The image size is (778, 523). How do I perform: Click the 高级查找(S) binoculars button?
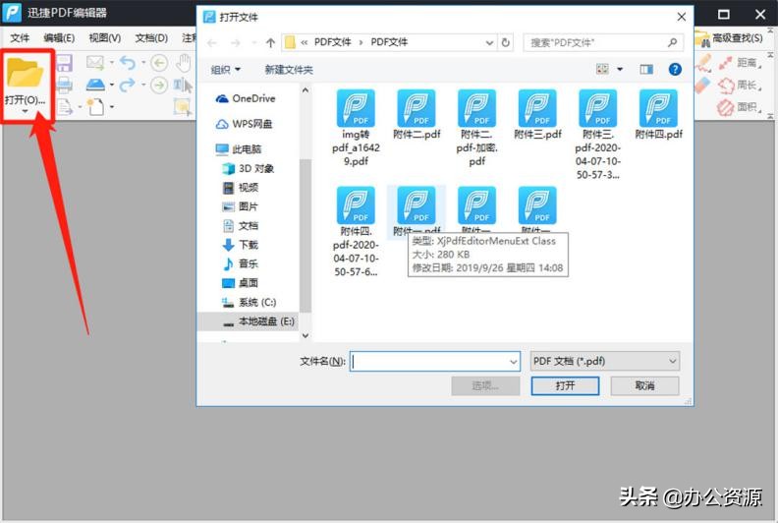coord(729,38)
